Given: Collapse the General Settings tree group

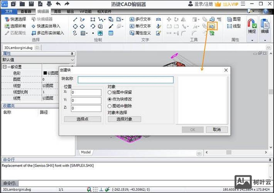Looking at the screenshot, I should point(5,67).
